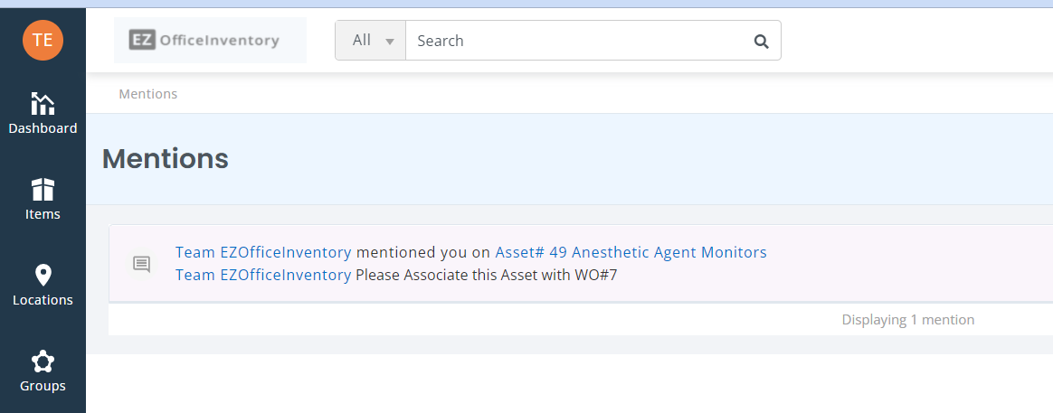Open Asset# 49 Anesthetic Agent Monitors link

click(631, 252)
